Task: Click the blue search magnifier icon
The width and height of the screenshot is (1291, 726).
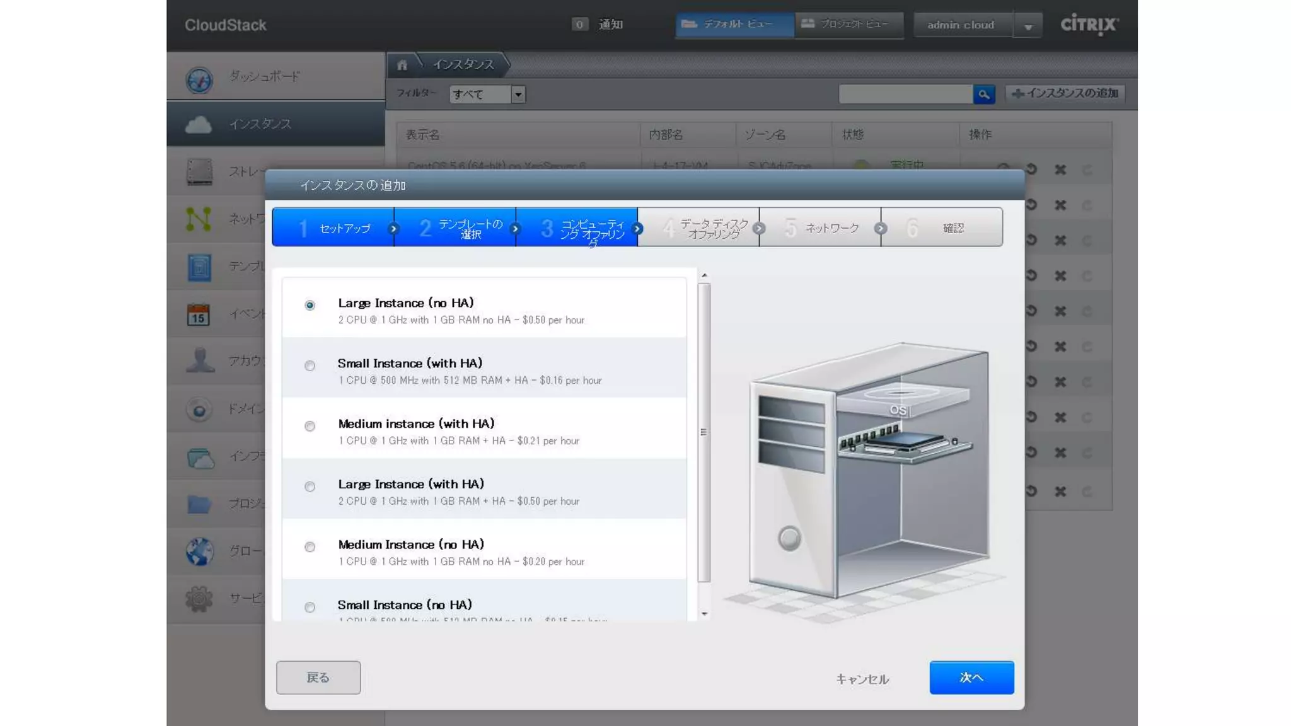Action: click(983, 95)
